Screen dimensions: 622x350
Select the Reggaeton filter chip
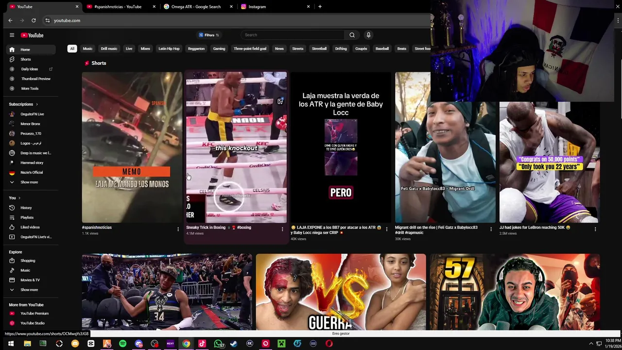click(196, 49)
